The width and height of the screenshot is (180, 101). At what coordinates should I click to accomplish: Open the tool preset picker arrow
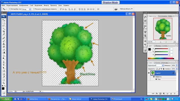[7, 9]
